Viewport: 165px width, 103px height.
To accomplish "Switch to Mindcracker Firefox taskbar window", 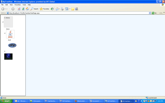I will pyautogui.click(x=81, y=101).
